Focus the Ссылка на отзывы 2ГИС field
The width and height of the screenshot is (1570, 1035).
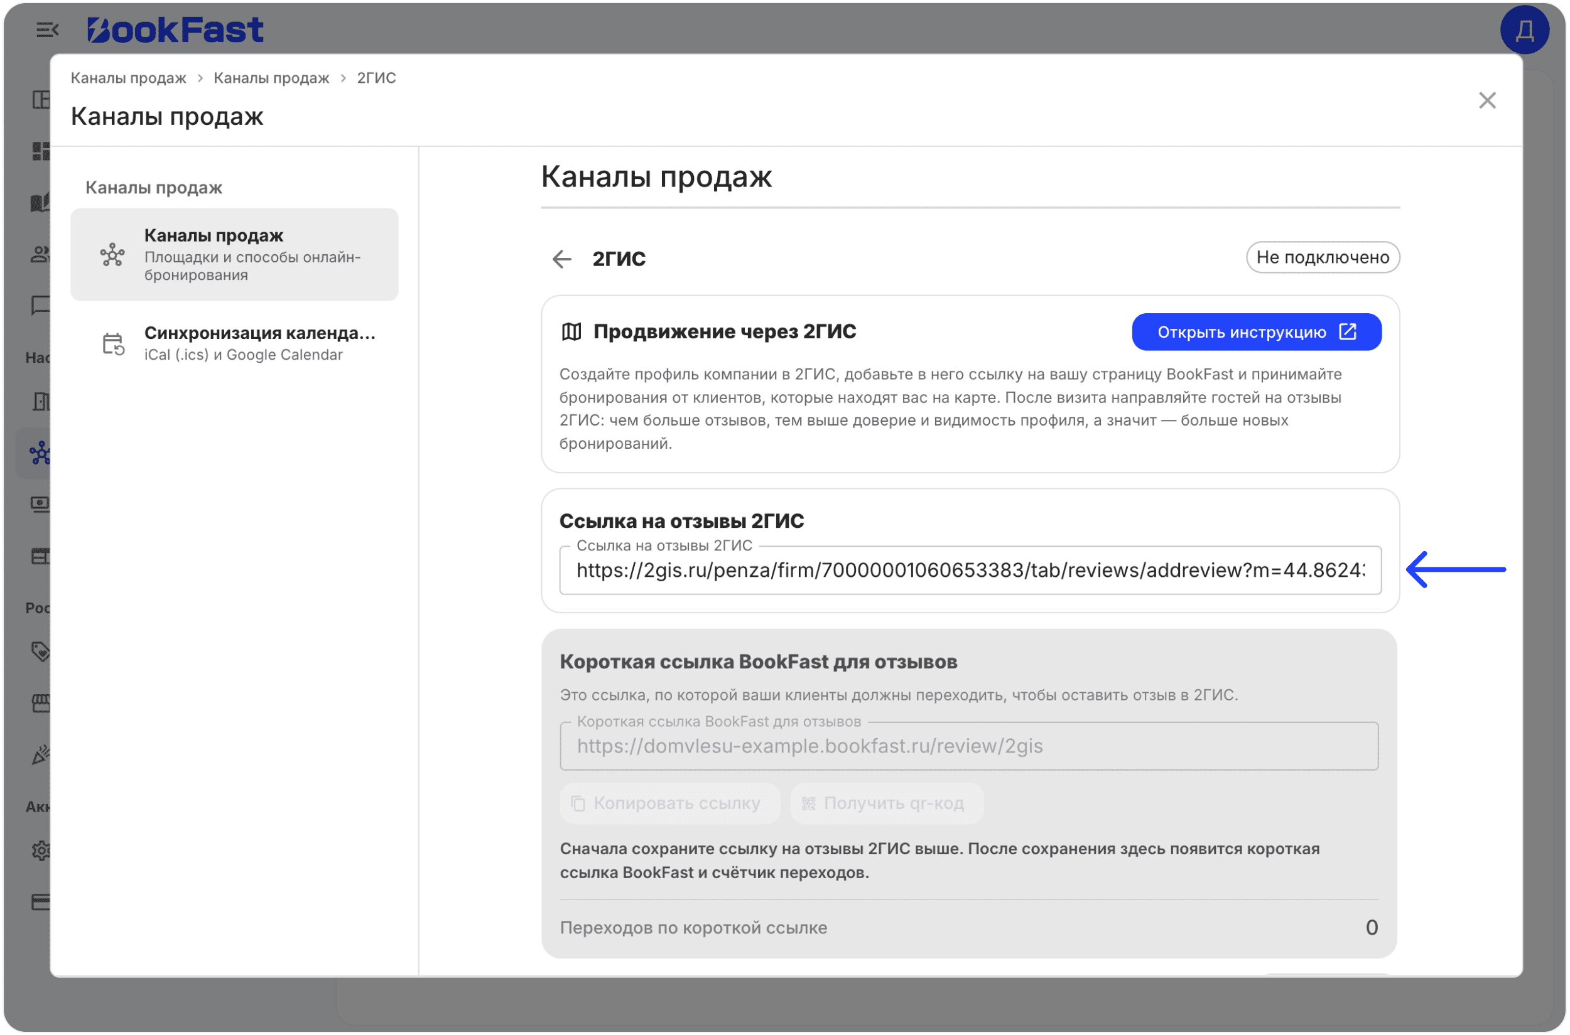click(970, 571)
